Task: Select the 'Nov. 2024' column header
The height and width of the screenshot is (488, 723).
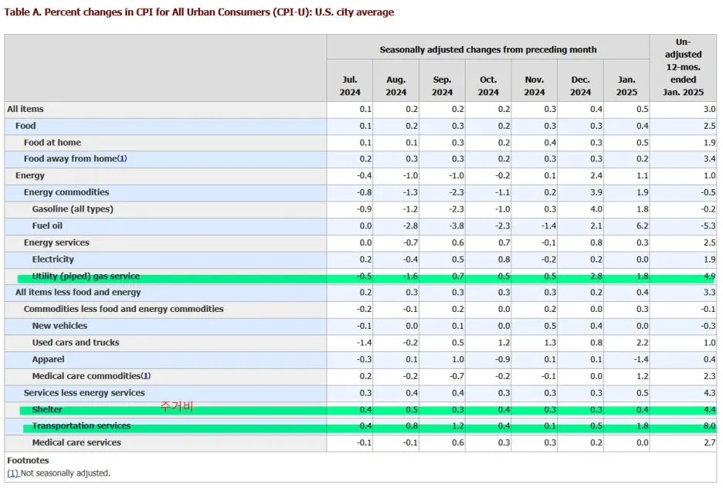Action: [x=535, y=86]
